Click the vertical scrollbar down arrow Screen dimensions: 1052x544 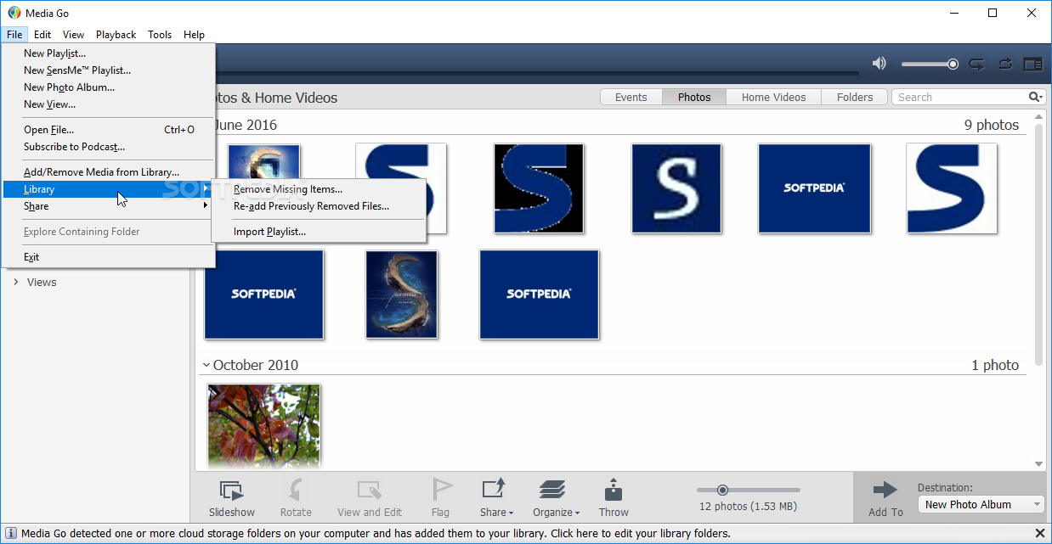coord(1039,464)
